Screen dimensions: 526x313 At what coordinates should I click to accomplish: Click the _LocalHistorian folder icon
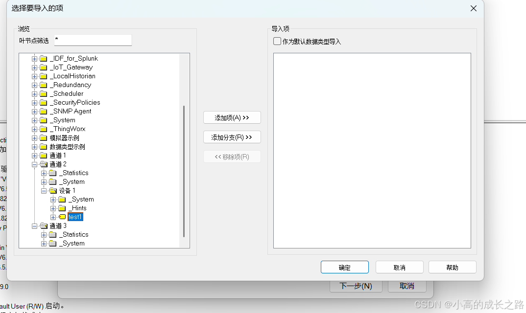pyautogui.click(x=43, y=76)
